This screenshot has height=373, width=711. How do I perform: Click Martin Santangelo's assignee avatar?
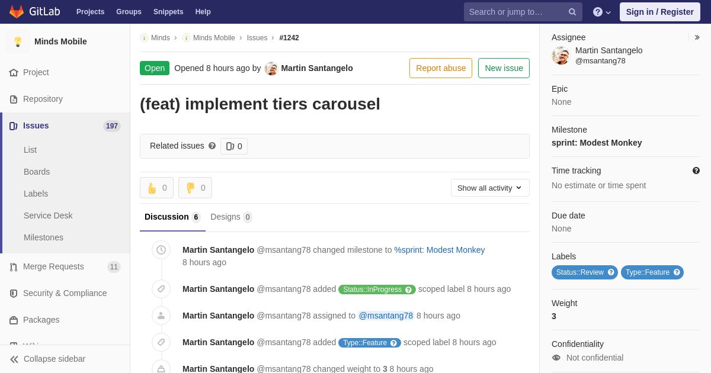[x=561, y=56]
